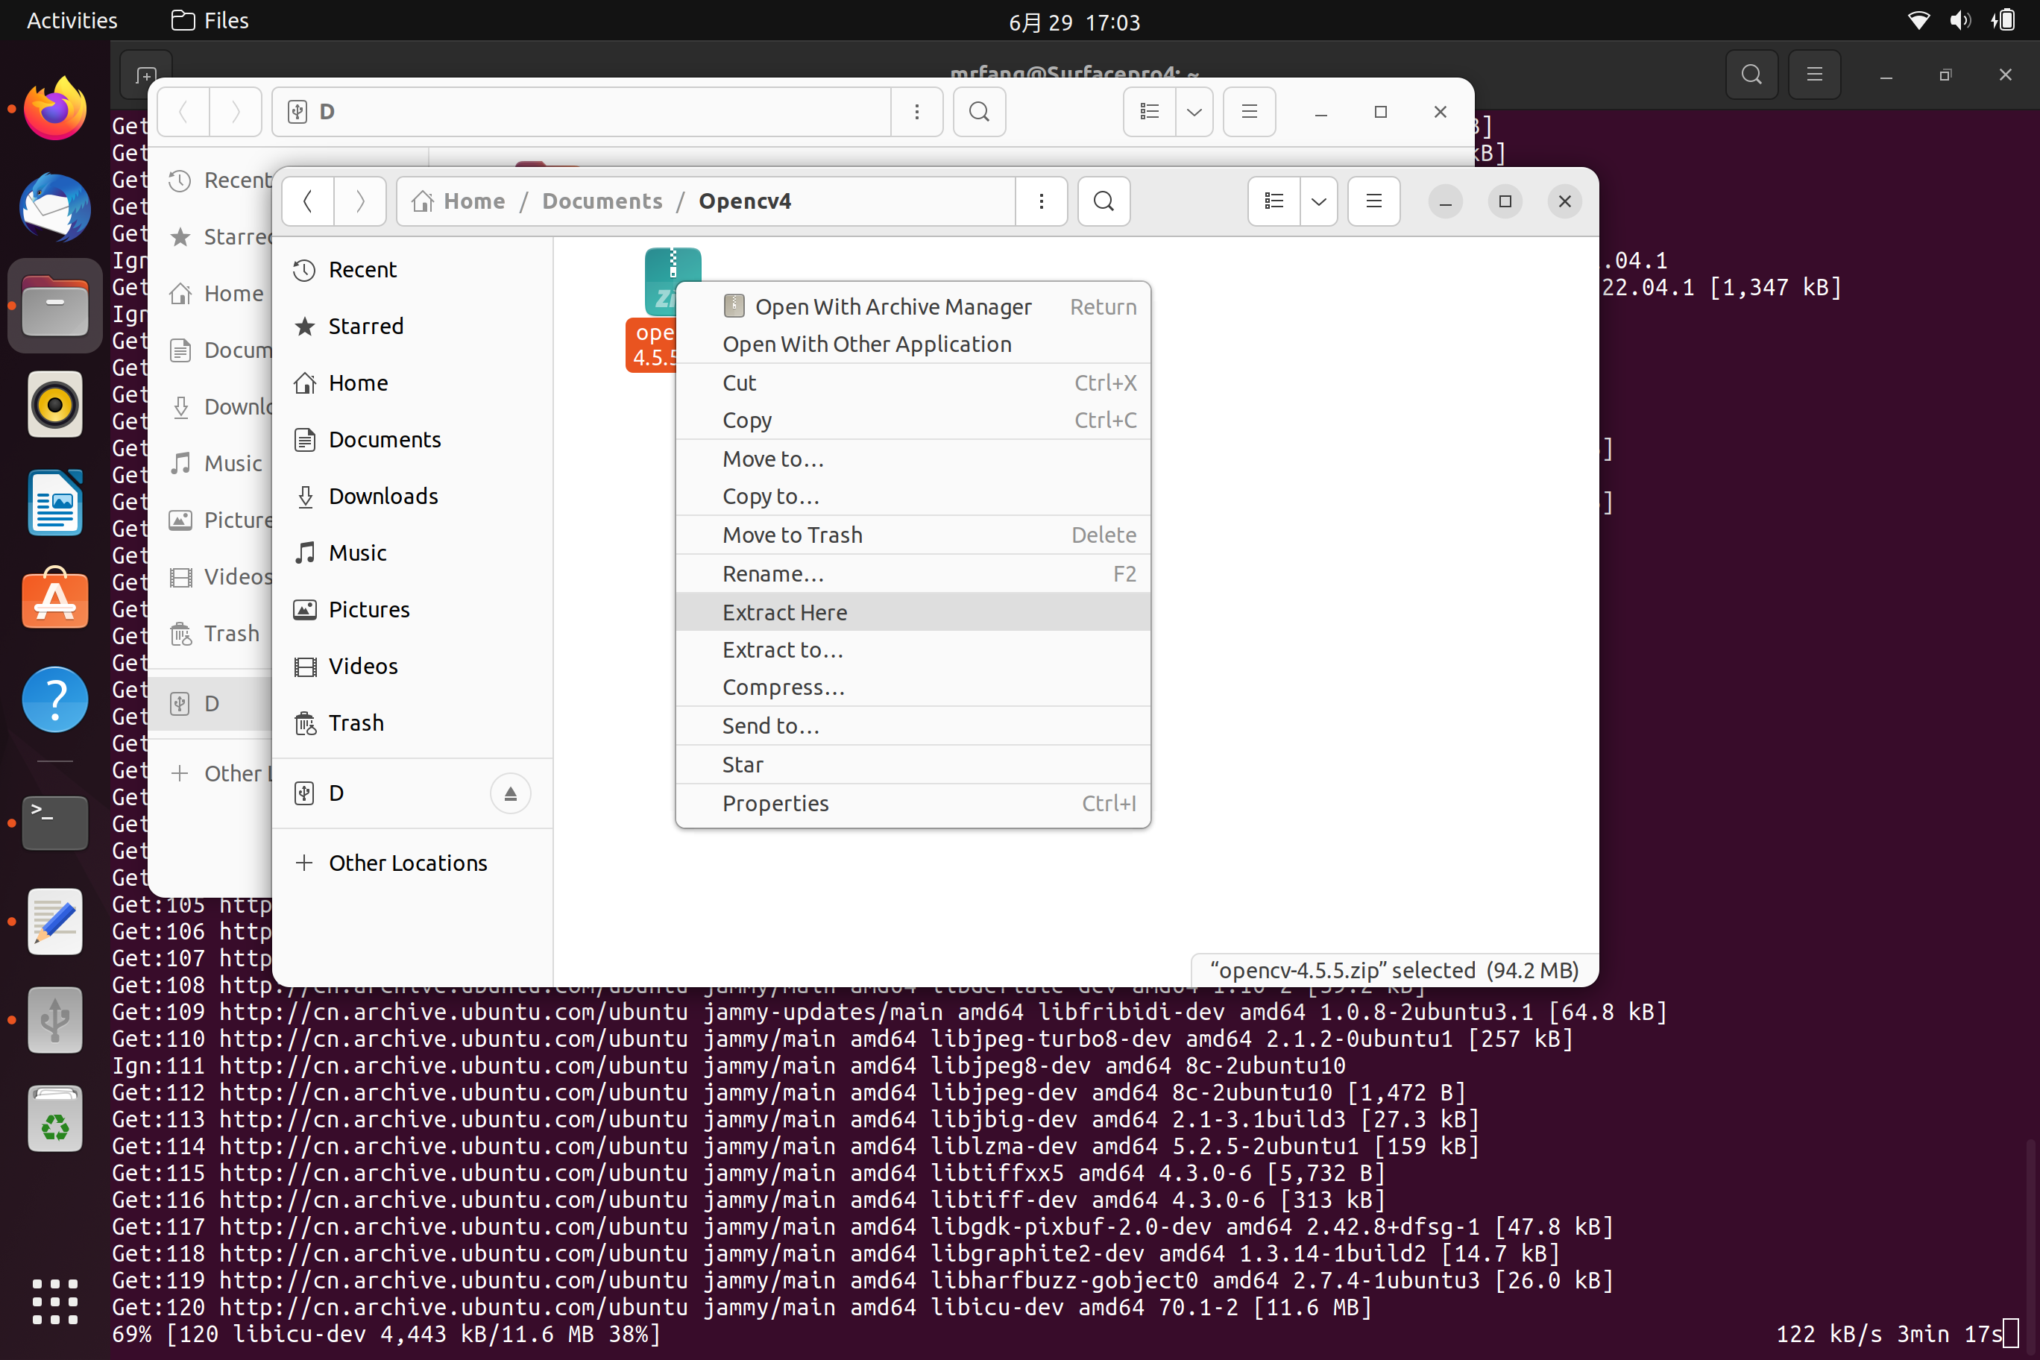This screenshot has height=1360, width=2040.
Task: Select Move to Trash entry
Action: click(x=913, y=535)
